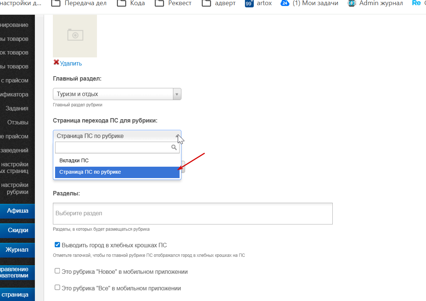Open the Главный раздел dropdown arrow
This screenshot has width=426, height=301.
(x=177, y=94)
